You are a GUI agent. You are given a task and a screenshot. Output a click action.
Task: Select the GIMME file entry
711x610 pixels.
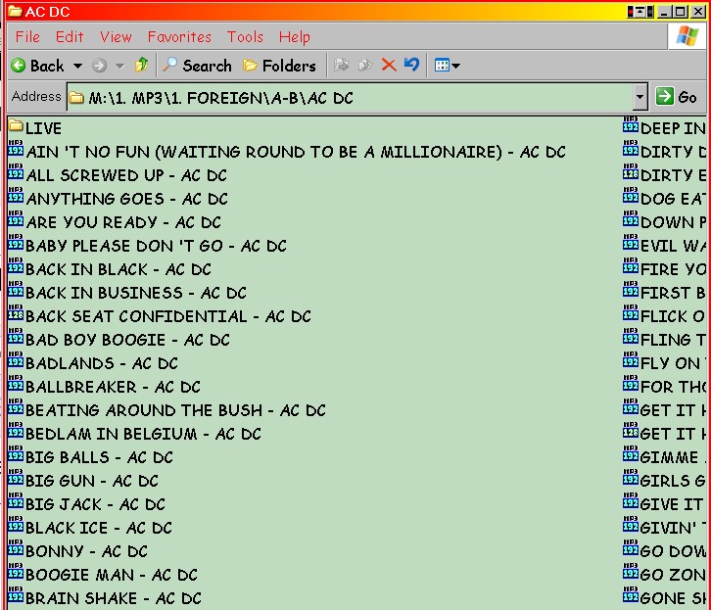pyautogui.click(x=664, y=457)
